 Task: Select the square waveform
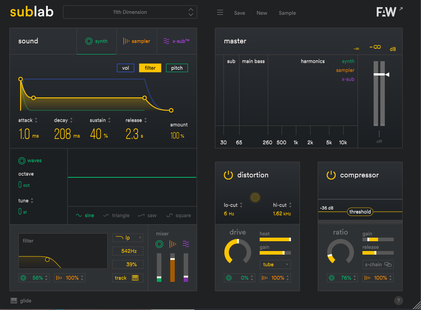[179, 215]
